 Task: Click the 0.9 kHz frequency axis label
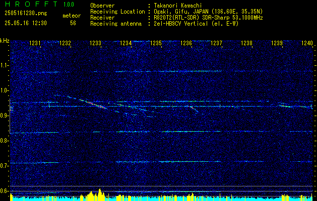click(5, 116)
